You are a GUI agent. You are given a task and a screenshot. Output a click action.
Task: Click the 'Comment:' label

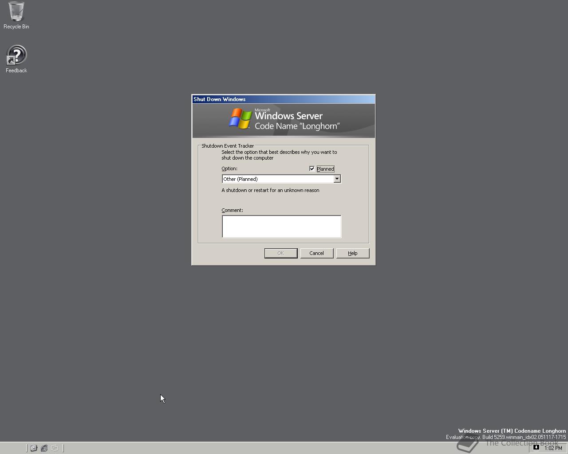[x=232, y=210]
